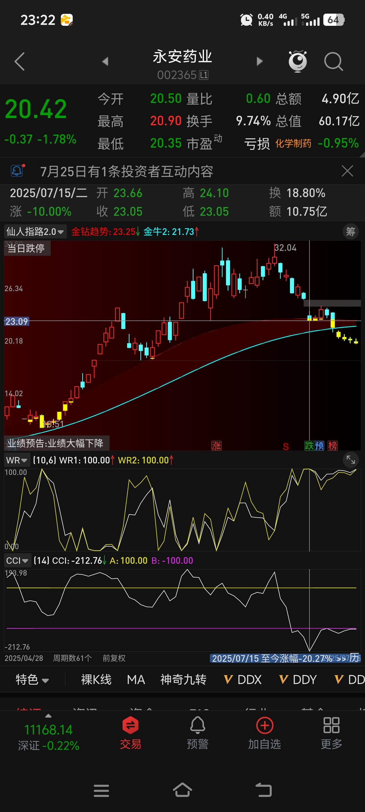This screenshot has width=365, height=812.
Task: Open 更多 grid menu
Action: tap(331, 733)
